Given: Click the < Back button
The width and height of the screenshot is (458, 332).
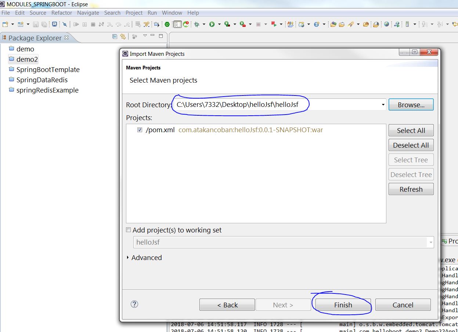Looking at the screenshot, I should click(227, 305).
